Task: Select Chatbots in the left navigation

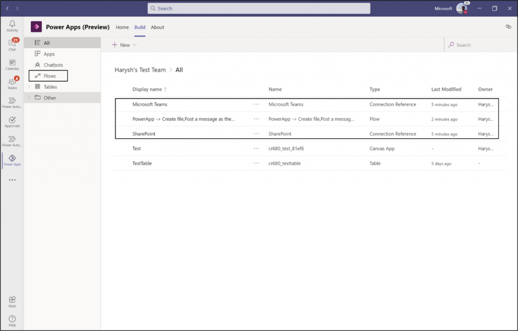Action: 62,65
